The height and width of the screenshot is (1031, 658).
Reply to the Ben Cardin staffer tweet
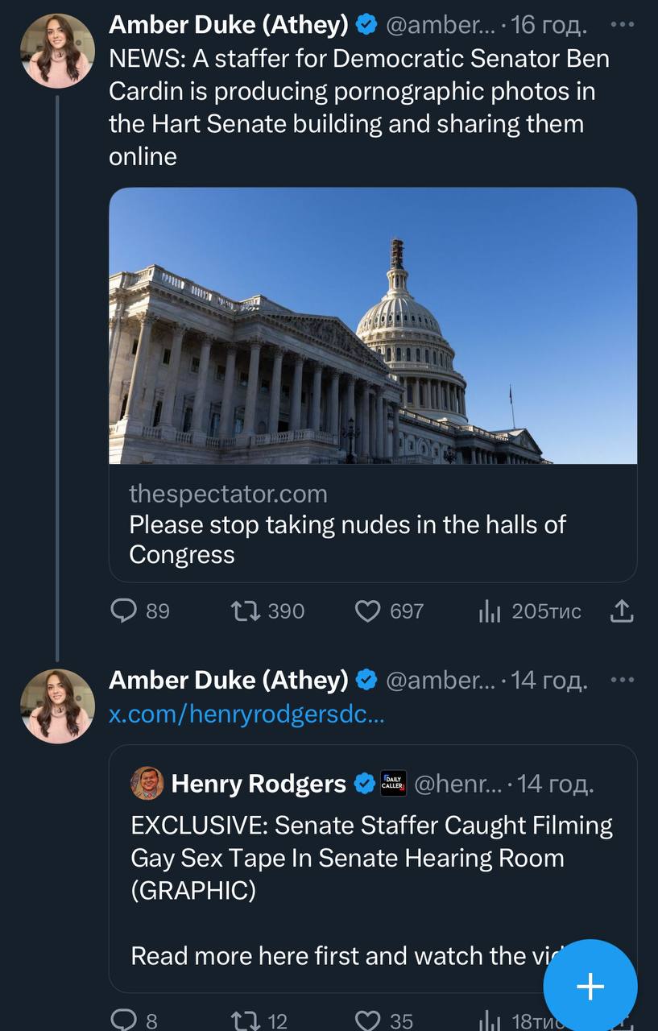pyautogui.click(x=123, y=611)
